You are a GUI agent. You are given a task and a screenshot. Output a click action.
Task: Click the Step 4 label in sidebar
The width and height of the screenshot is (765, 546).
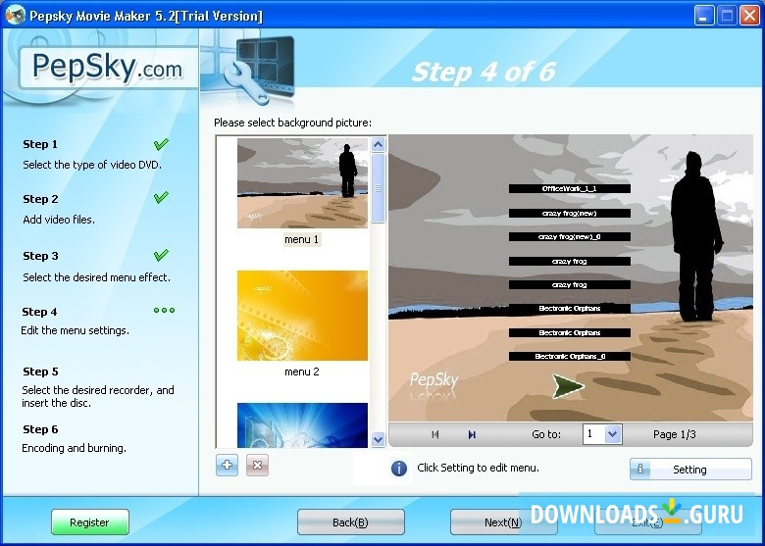39,312
